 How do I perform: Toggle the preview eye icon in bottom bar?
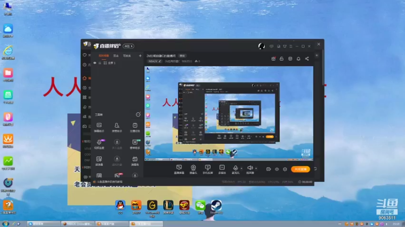click(x=276, y=169)
